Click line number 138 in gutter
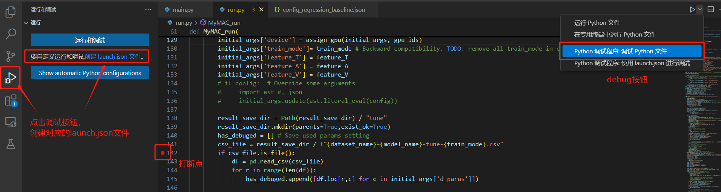The image size is (721, 192). point(172,118)
